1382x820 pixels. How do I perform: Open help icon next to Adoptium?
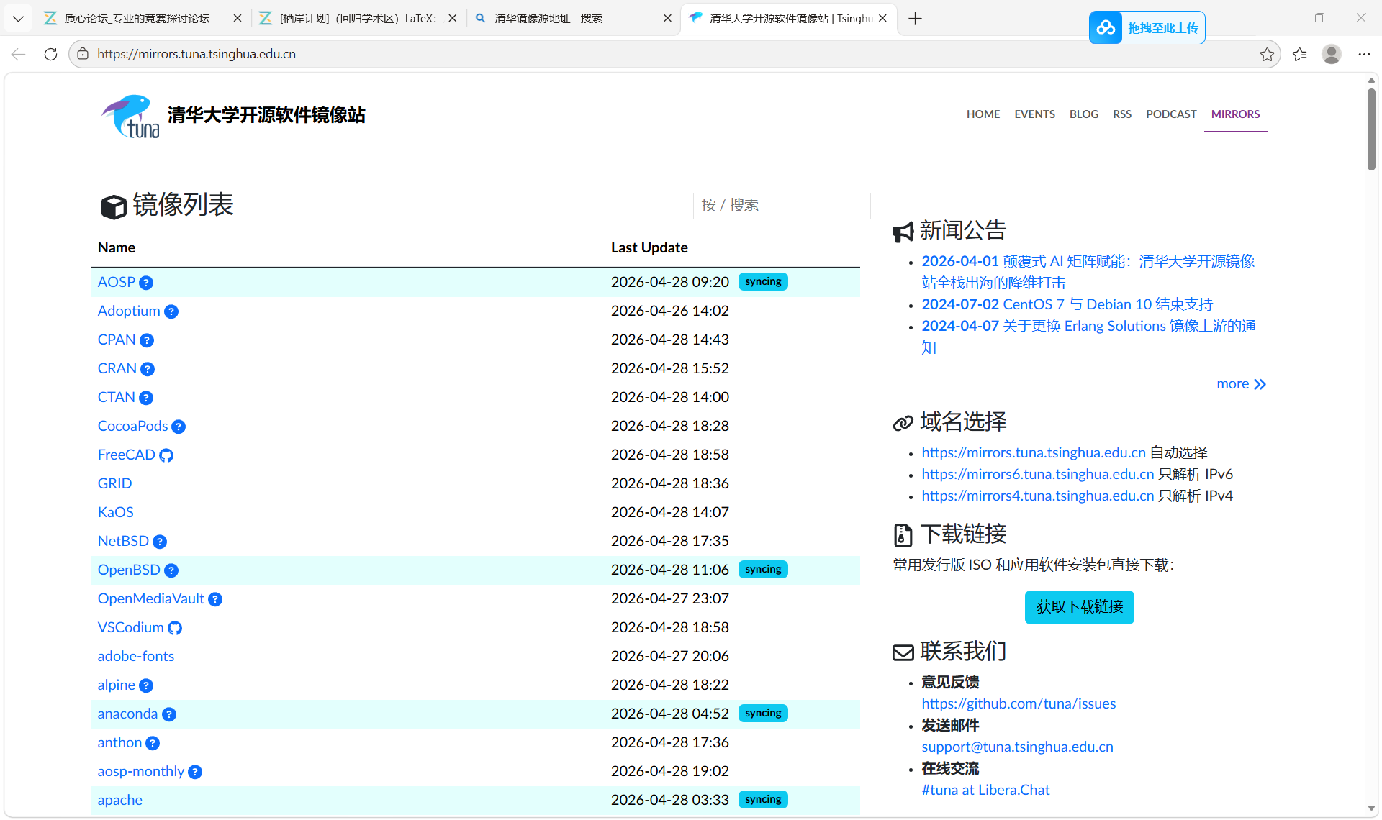(x=171, y=311)
